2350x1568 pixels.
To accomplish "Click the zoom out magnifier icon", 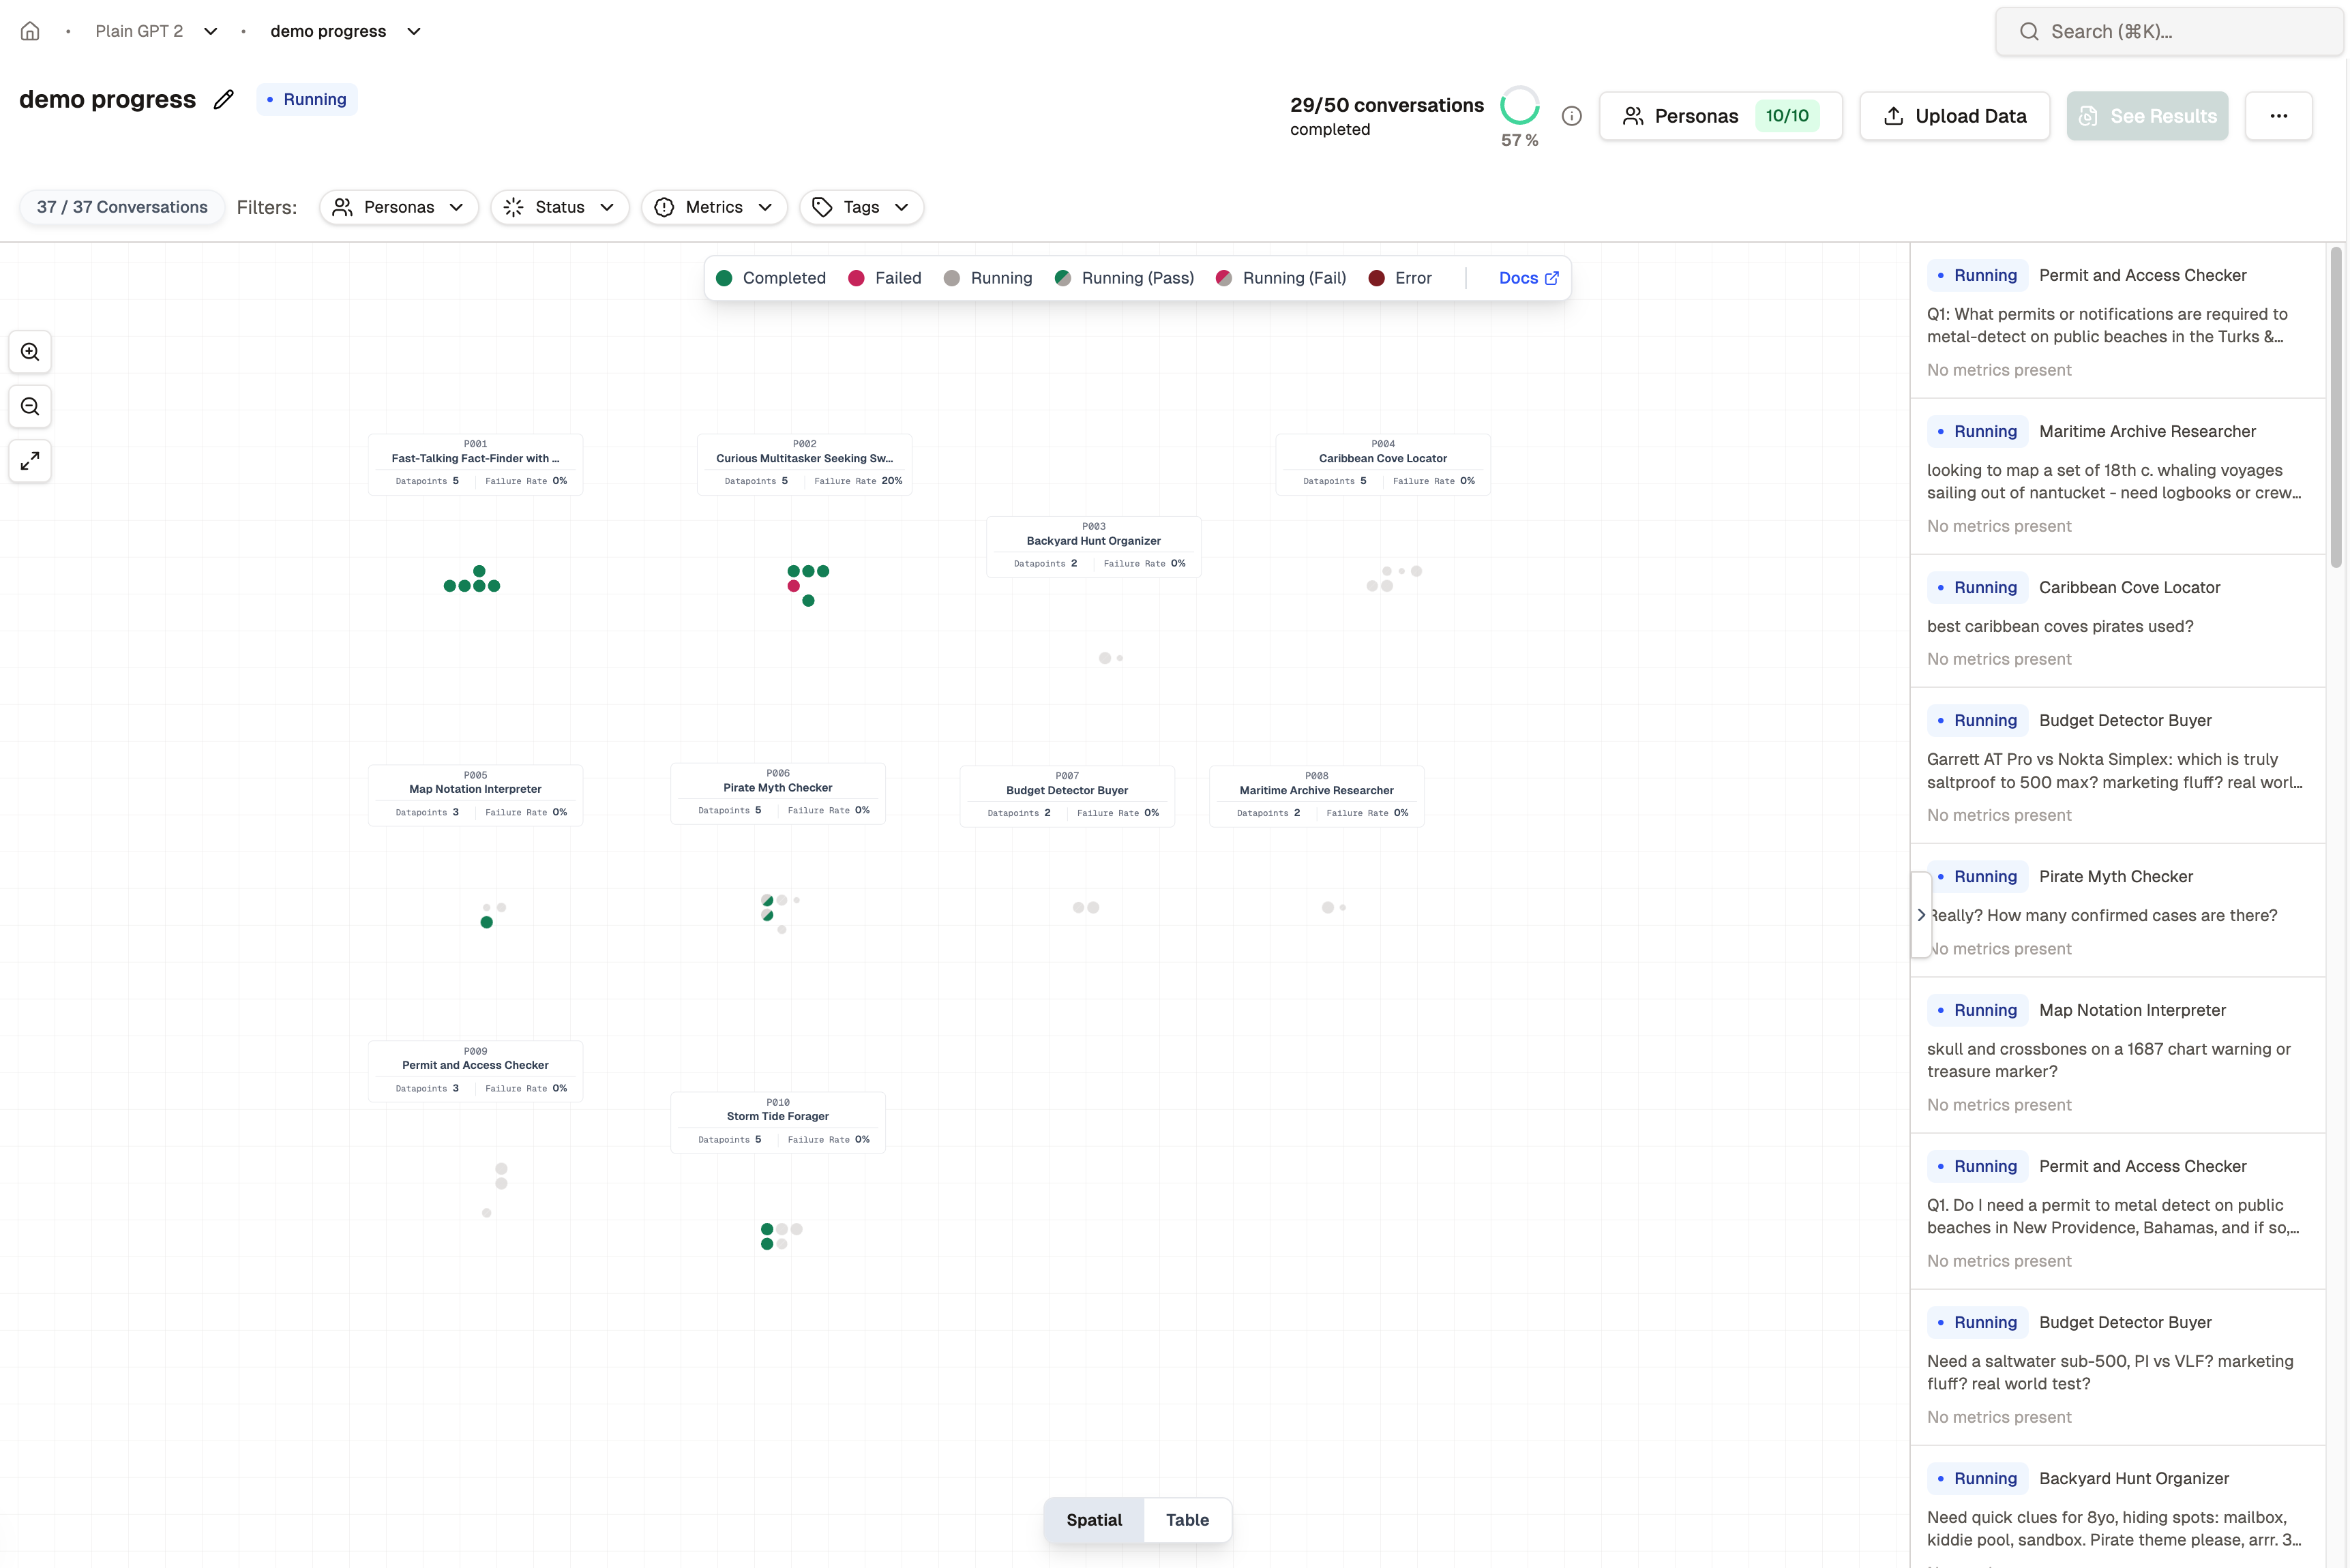I will tap(30, 406).
